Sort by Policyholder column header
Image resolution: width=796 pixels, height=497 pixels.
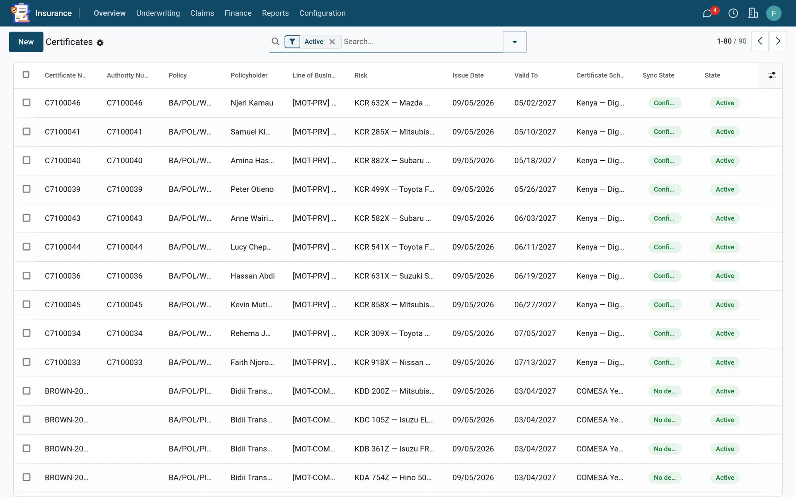[x=249, y=75]
